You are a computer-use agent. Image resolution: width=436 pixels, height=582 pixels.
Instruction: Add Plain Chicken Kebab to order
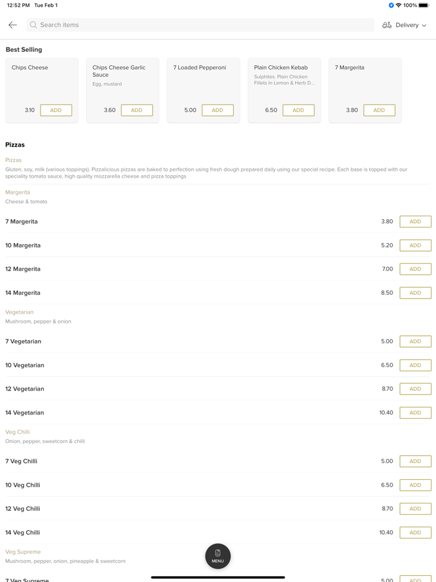point(298,110)
